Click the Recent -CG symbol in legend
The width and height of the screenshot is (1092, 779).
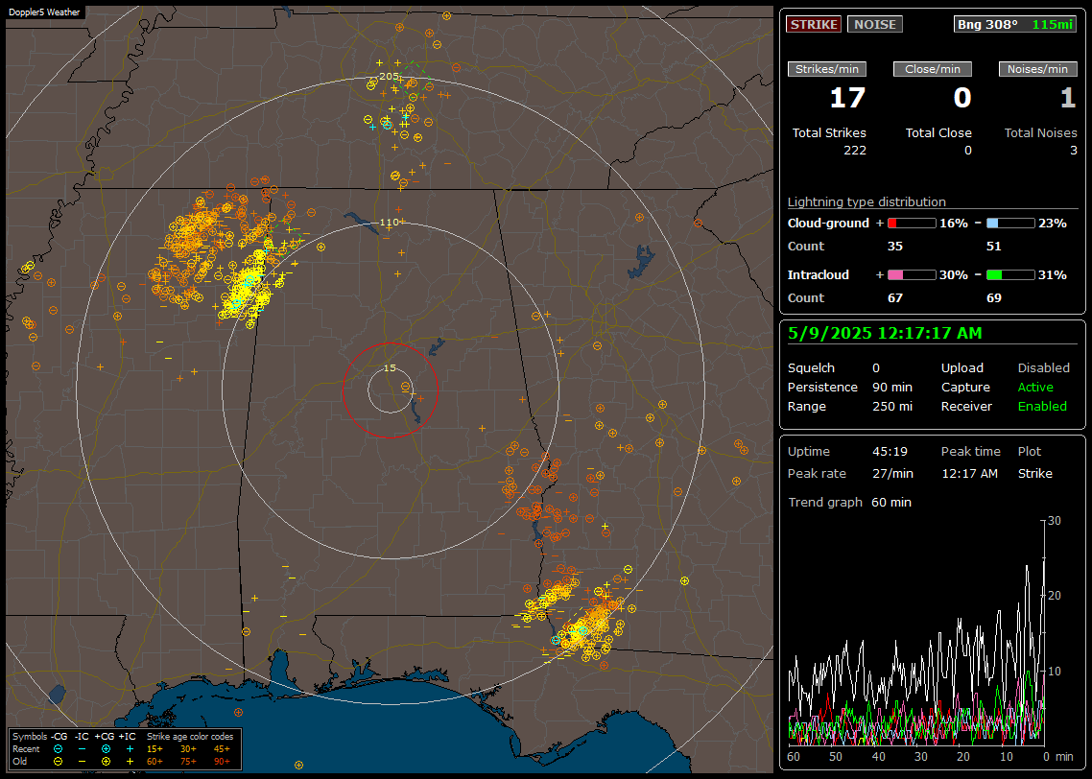(x=59, y=749)
